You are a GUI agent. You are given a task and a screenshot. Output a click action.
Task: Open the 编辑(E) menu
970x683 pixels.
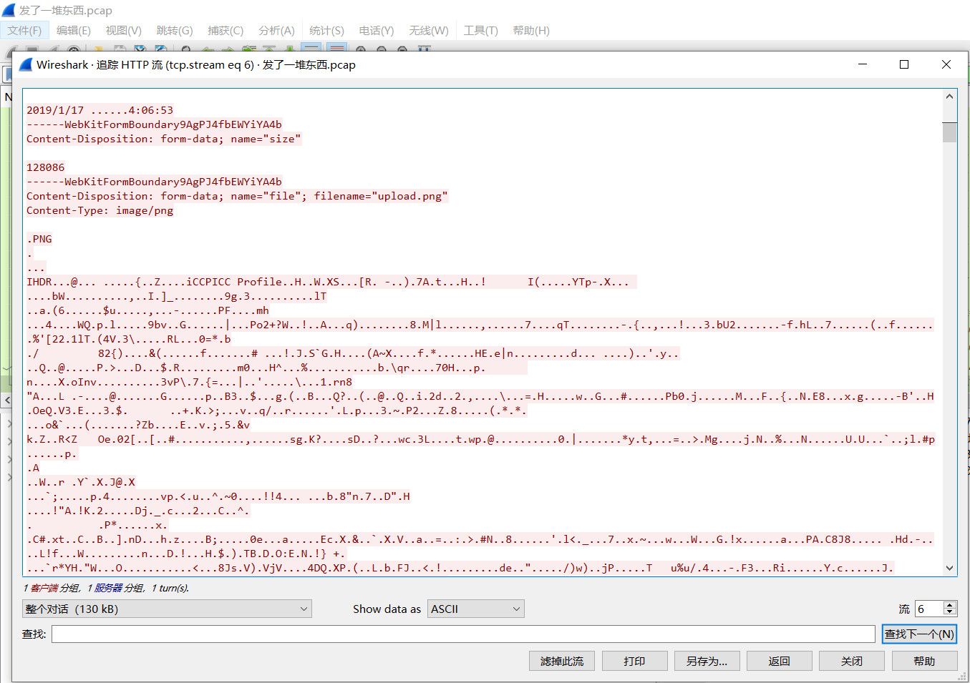[x=74, y=30]
